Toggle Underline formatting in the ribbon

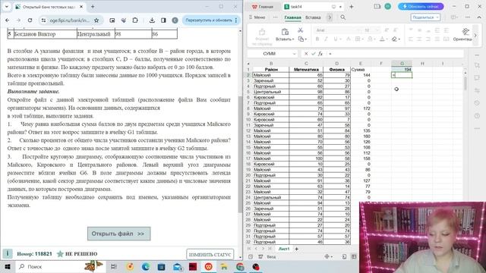pyautogui.click(x=335, y=39)
